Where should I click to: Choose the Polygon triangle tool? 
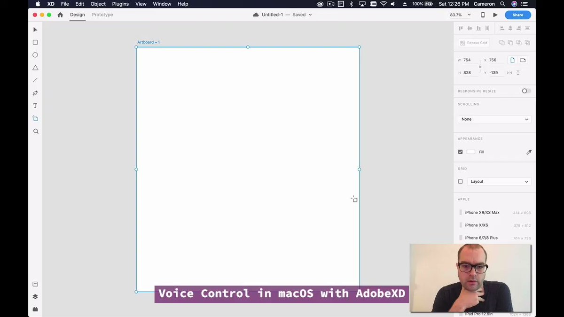[x=35, y=68]
